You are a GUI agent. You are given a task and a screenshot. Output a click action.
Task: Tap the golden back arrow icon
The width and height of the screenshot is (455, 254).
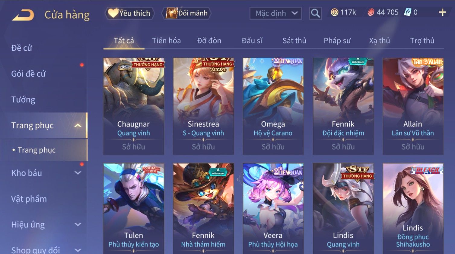click(23, 15)
